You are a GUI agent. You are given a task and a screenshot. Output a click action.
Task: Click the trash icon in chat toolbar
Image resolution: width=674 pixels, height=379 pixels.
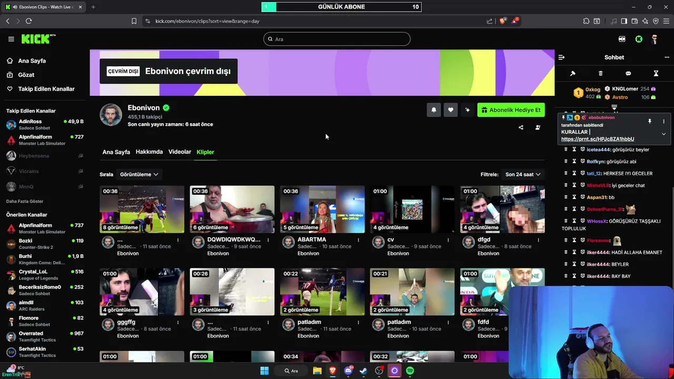[600, 74]
